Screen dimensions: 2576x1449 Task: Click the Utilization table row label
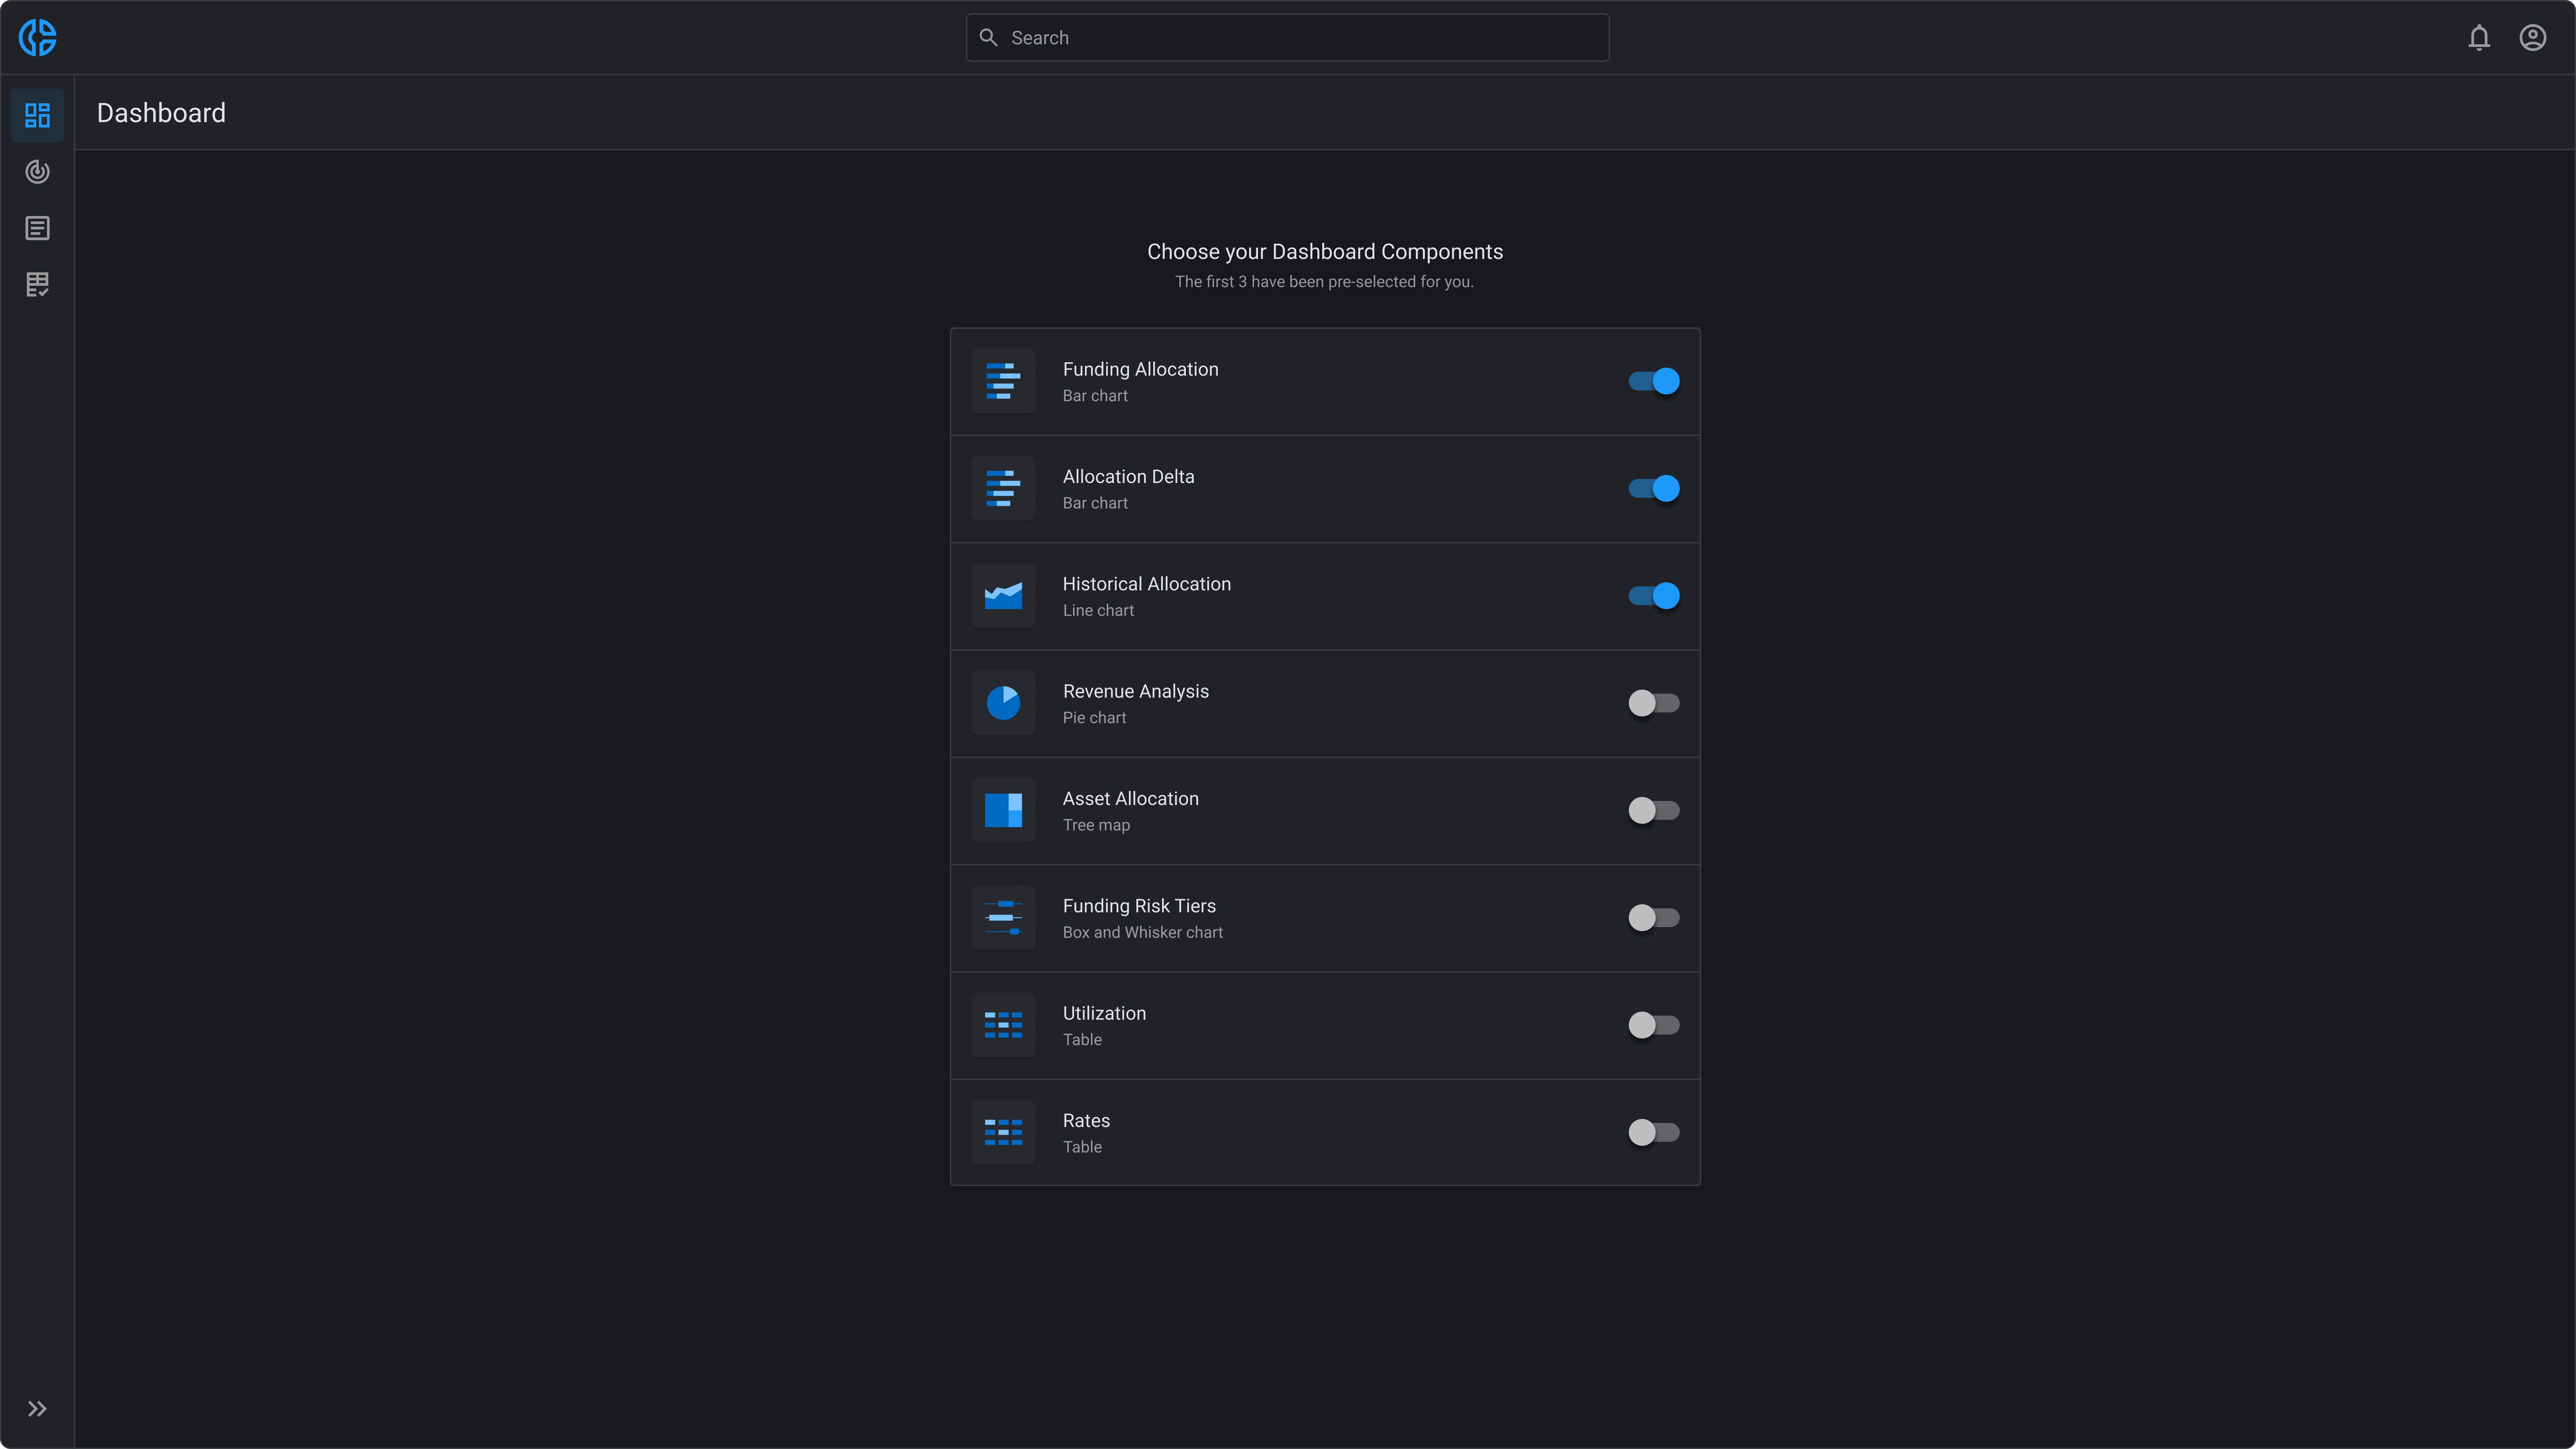pyautogui.click(x=1104, y=1013)
